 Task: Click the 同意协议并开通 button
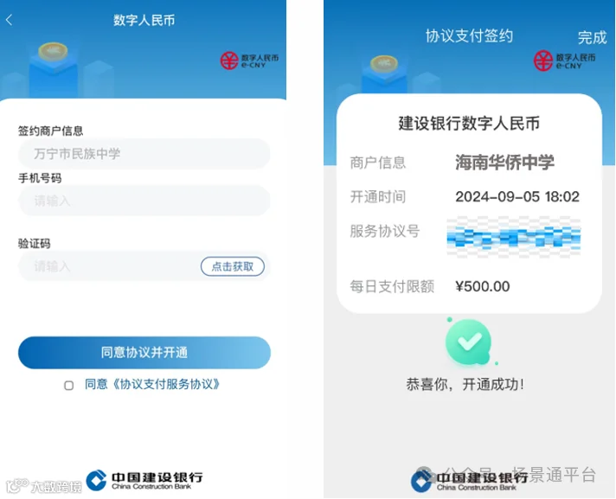(x=144, y=352)
